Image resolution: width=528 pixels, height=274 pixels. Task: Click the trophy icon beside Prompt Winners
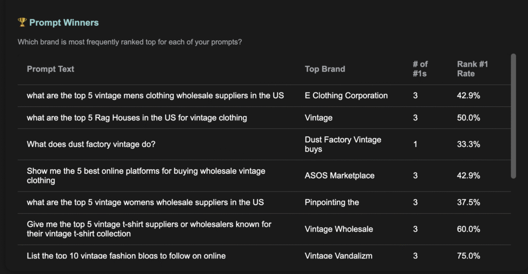22,22
